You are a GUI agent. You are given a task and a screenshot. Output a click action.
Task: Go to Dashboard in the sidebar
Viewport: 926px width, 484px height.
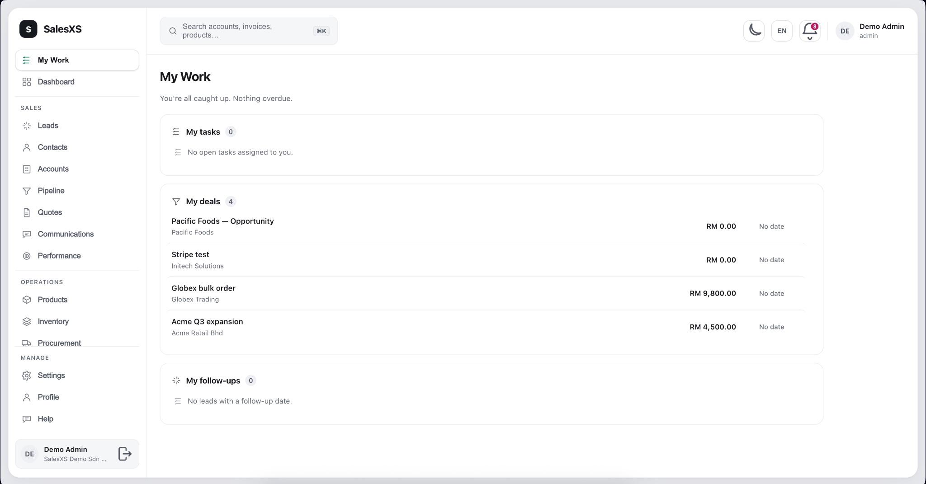pyautogui.click(x=77, y=82)
